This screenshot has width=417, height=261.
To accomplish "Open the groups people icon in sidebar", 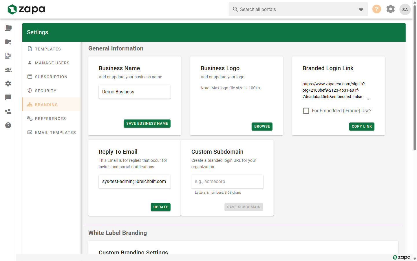I will pos(8,70).
